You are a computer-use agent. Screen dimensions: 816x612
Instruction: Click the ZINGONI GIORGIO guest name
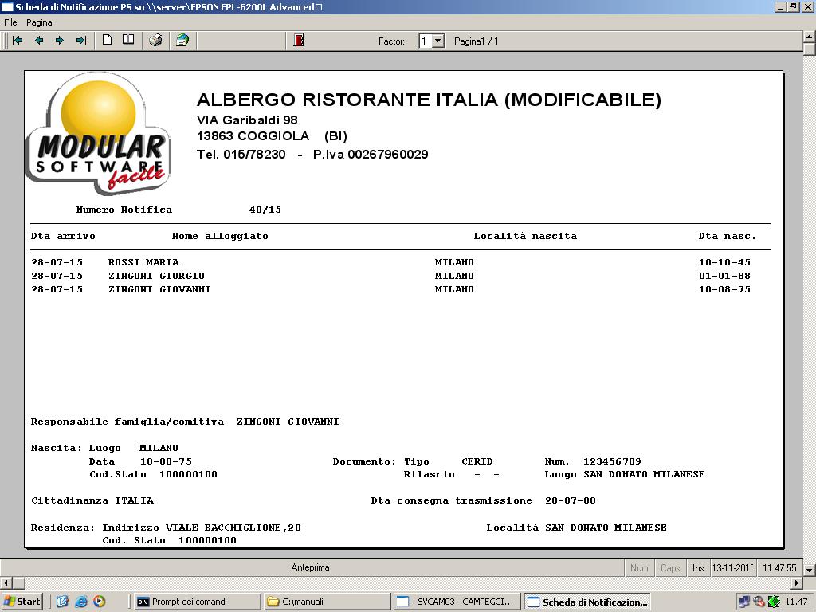156,276
